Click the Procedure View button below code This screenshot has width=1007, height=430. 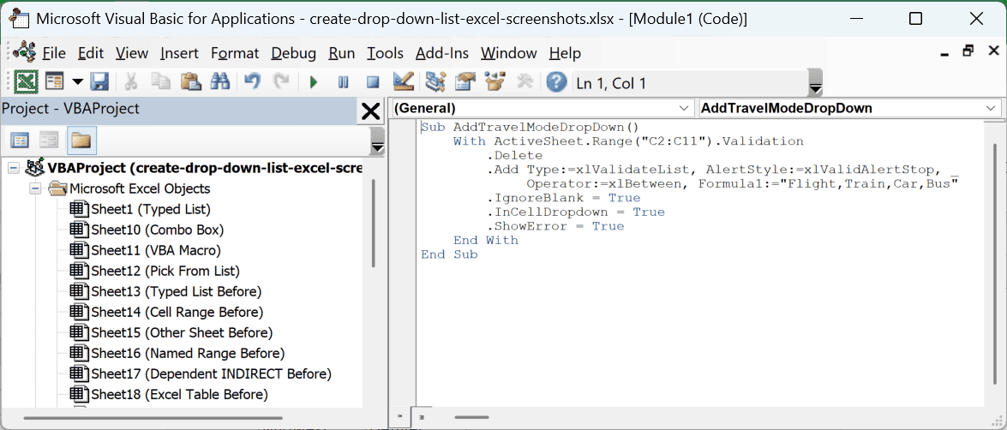399,416
